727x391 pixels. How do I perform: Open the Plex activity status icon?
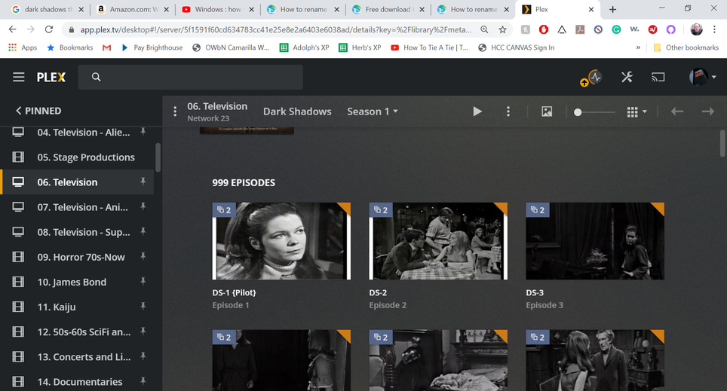point(595,77)
